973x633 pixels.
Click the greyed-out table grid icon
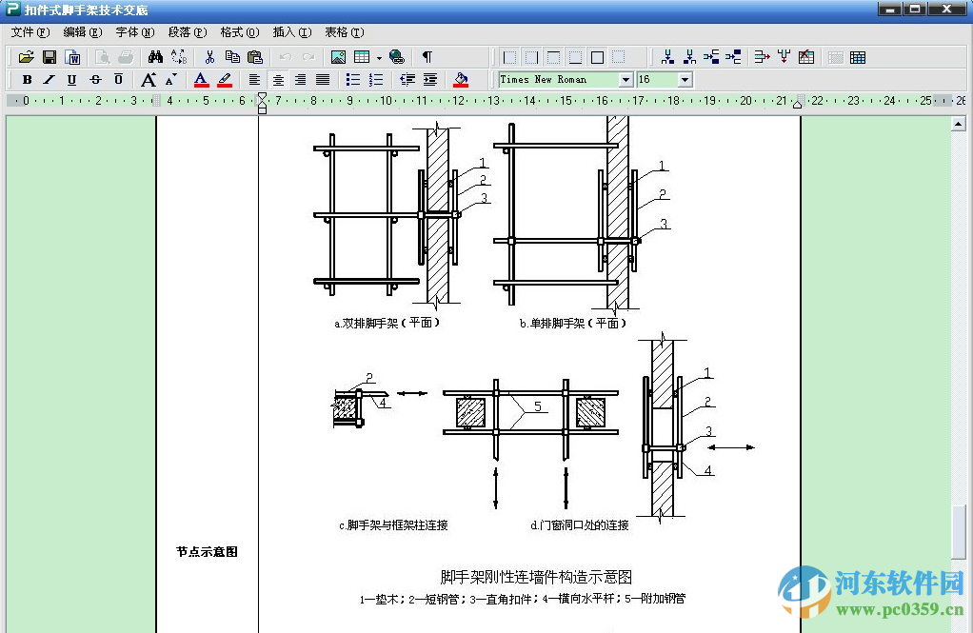(836, 58)
